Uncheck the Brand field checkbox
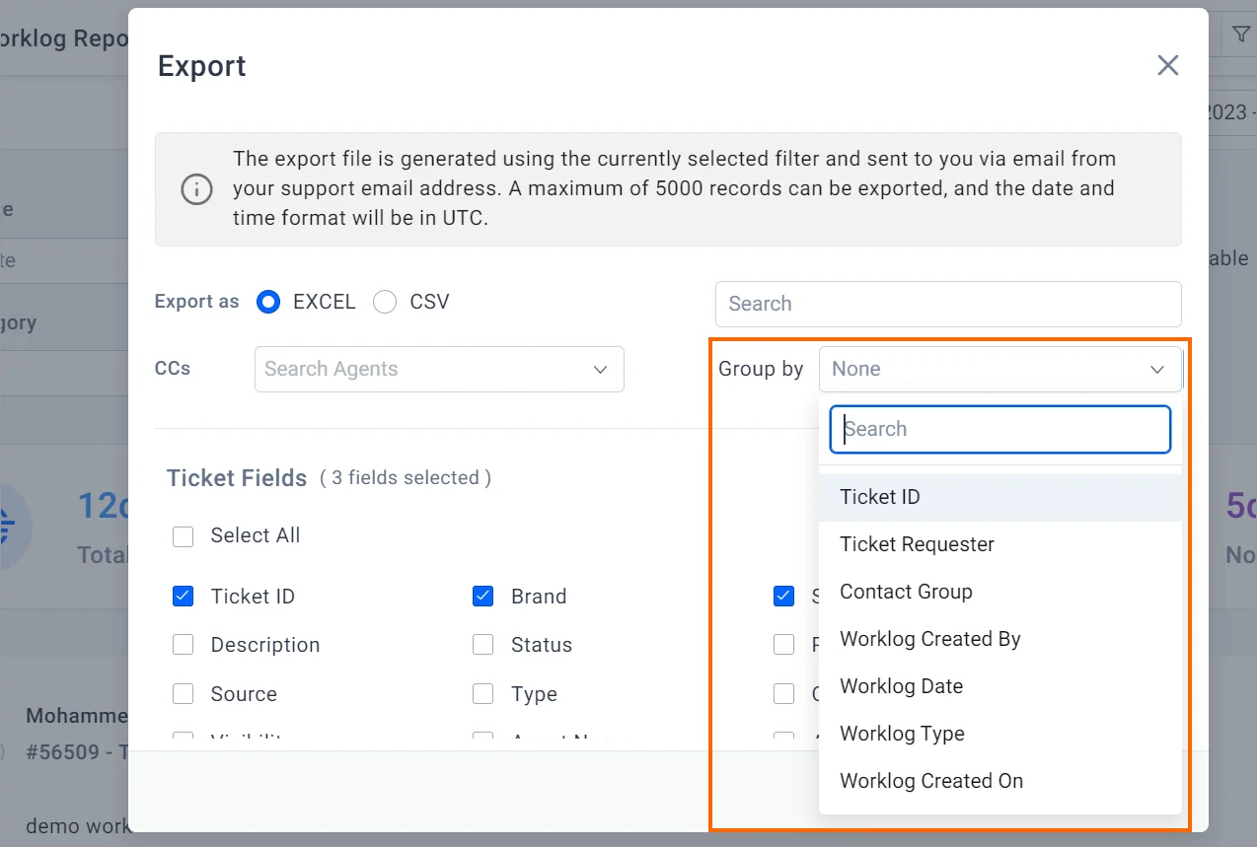The width and height of the screenshot is (1257, 847). (483, 597)
